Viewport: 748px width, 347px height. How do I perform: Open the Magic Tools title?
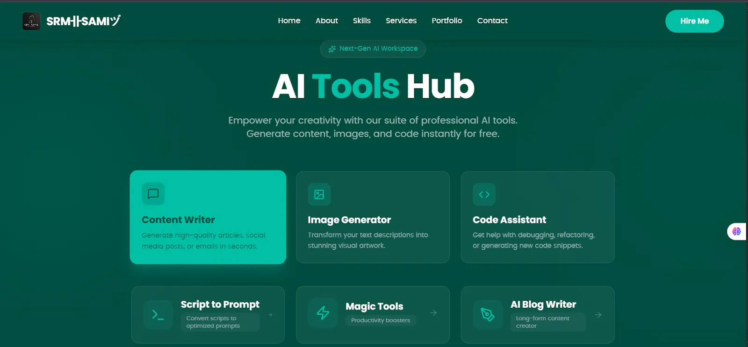[374, 306]
